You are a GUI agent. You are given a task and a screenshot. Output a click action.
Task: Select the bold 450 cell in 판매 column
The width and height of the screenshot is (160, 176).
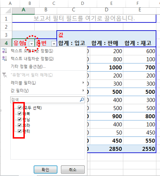pyautogui.click(x=106, y=141)
